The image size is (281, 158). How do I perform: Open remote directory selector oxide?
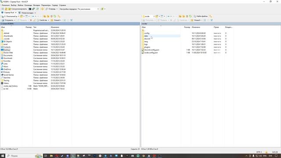(148, 16)
